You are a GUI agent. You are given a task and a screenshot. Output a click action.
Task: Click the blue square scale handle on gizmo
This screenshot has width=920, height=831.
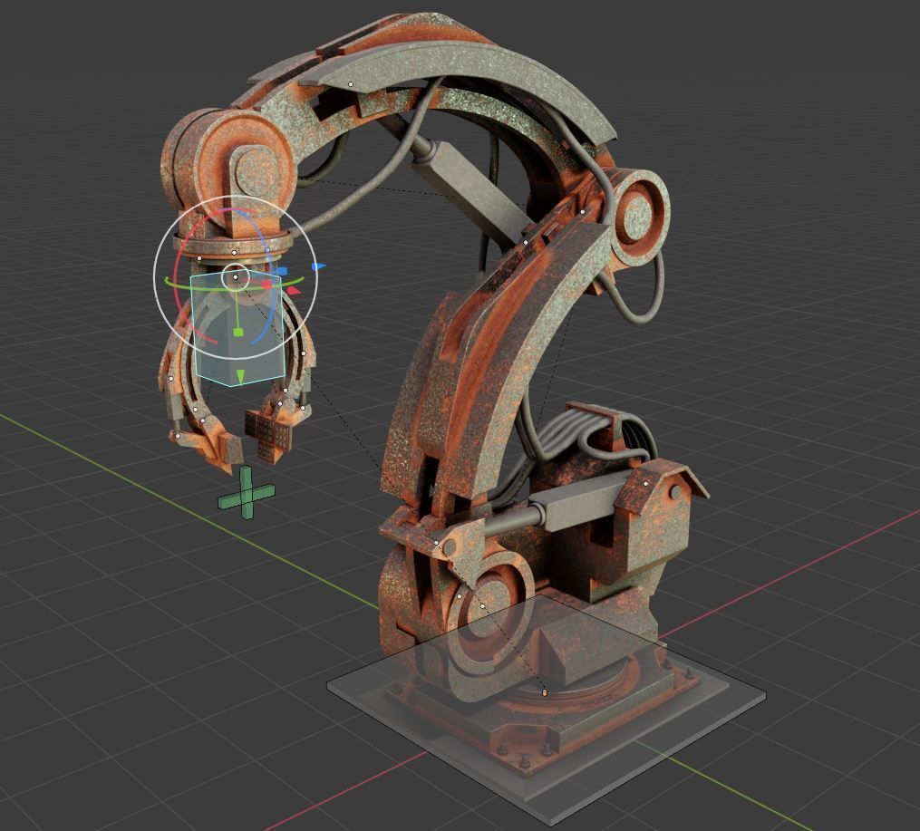(282, 272)
